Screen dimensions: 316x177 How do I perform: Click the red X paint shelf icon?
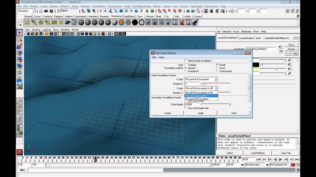click(182, 22)
